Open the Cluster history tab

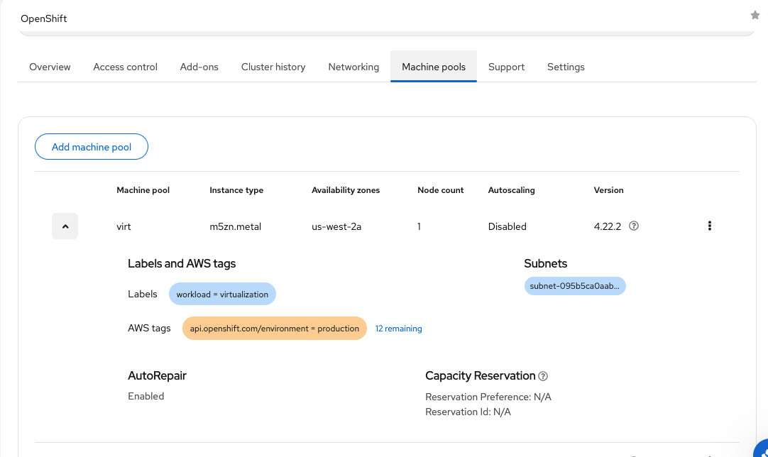273,67
